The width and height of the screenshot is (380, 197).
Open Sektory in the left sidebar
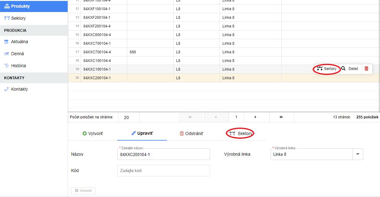pyautogui.click(x=18, y=18)
